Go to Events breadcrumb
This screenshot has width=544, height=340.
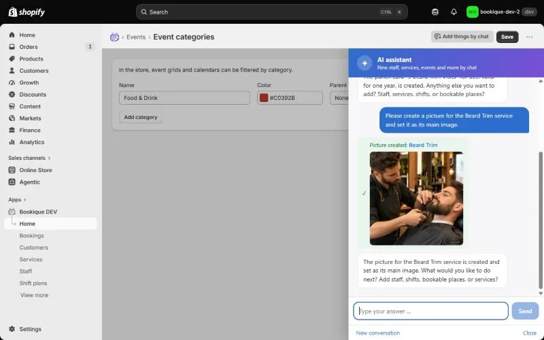136,37
